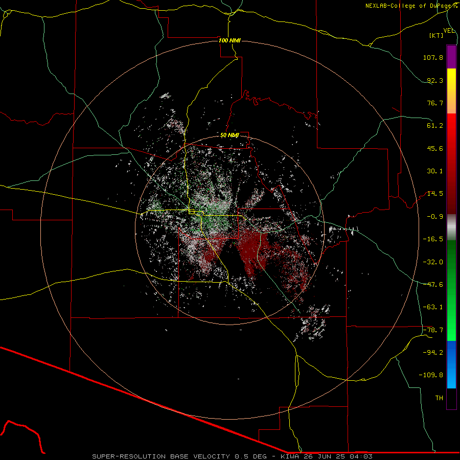Click the product title text at the bottom
Viewport: 460px width, 460px height.
tap(233, 456)
